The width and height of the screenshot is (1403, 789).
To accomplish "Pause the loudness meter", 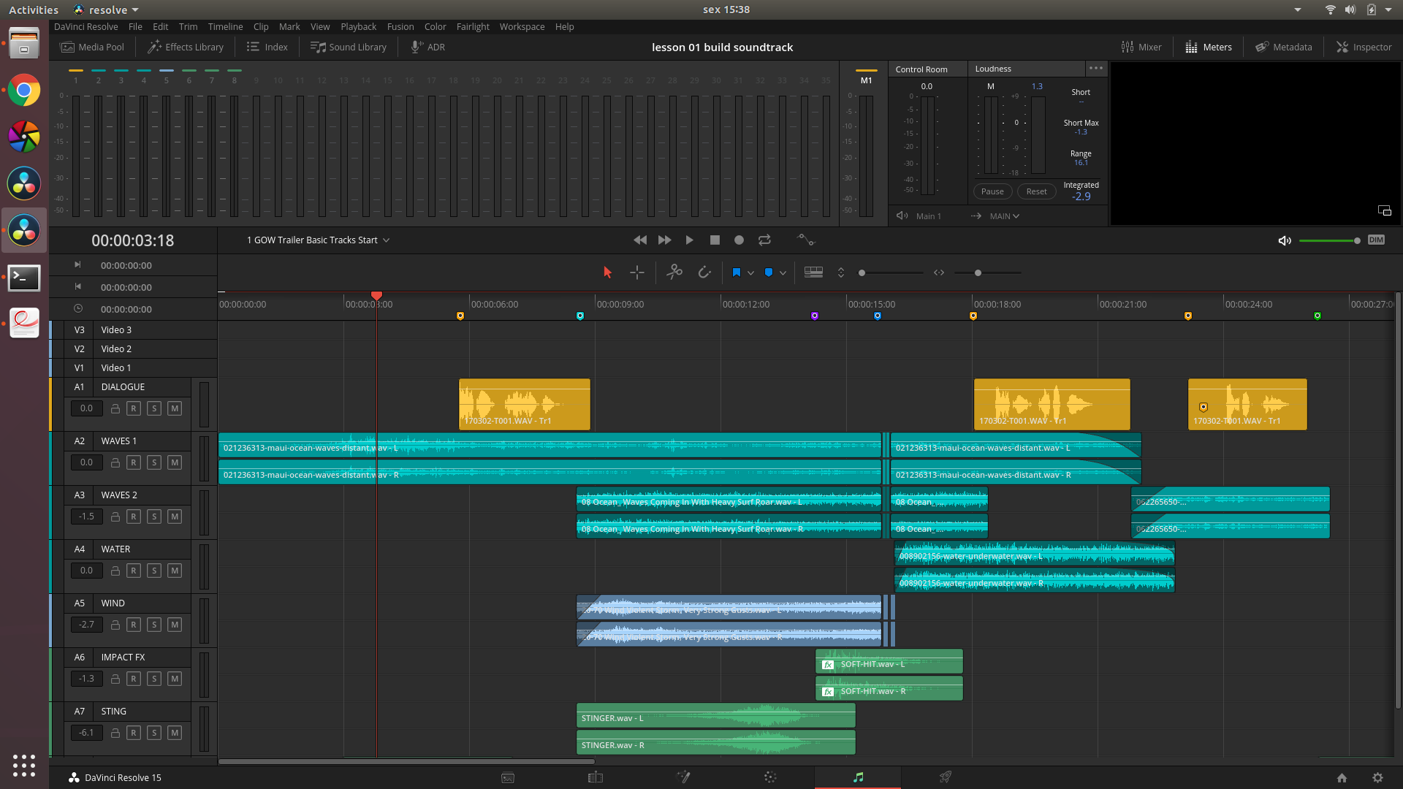I will (x=992, y=191).
